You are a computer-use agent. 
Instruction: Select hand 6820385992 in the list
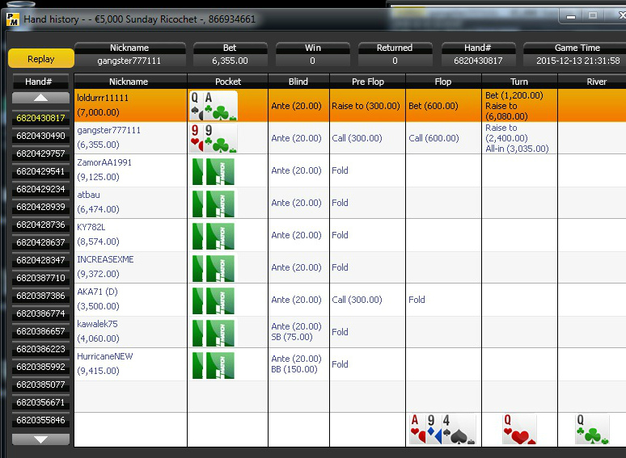(40, 367)
